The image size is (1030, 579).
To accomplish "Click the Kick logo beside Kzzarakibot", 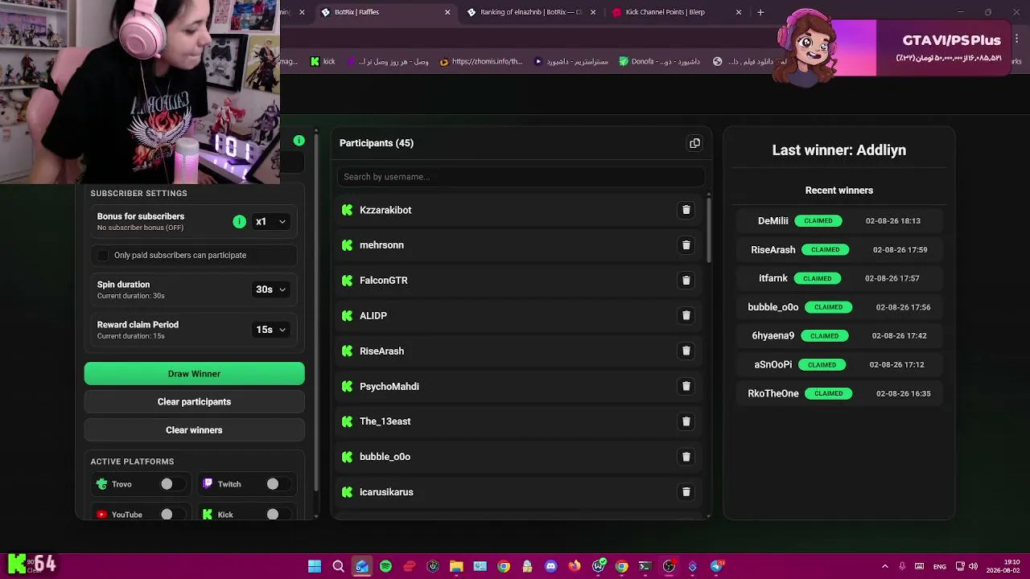I will [x=347, y=210].
